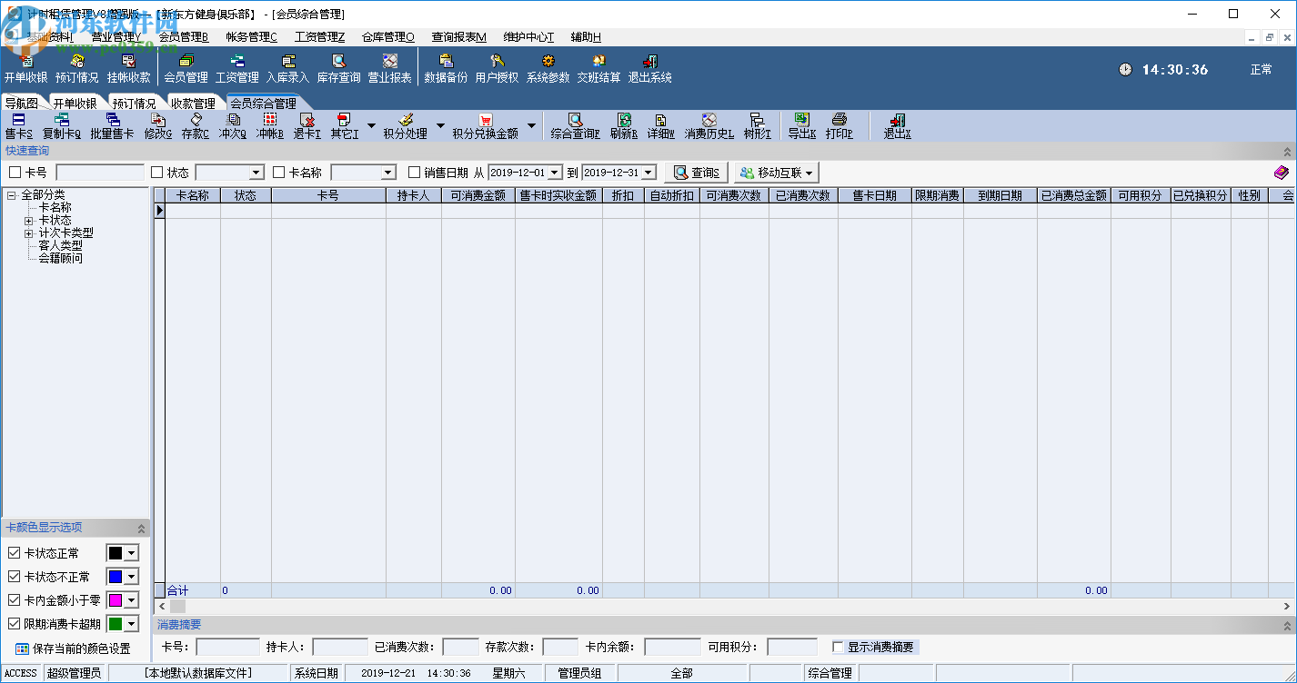Image resolution: width=1297 pixels, height=683 pixels.
Task: Open the 工资管理Z menu
Action: [x=319, y=37]
